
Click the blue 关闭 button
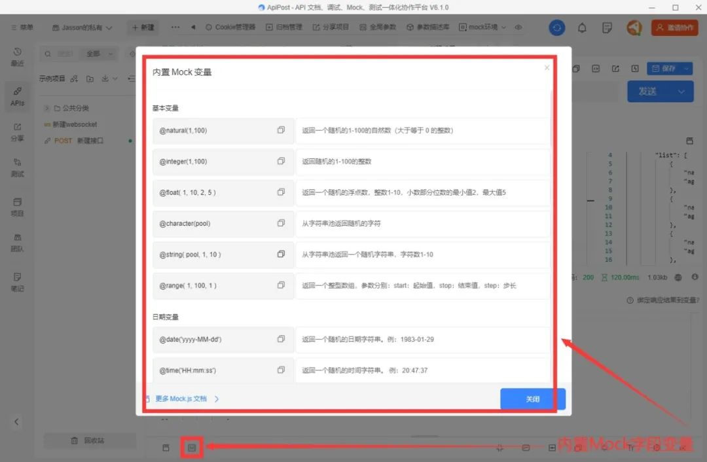click(532, 399)
